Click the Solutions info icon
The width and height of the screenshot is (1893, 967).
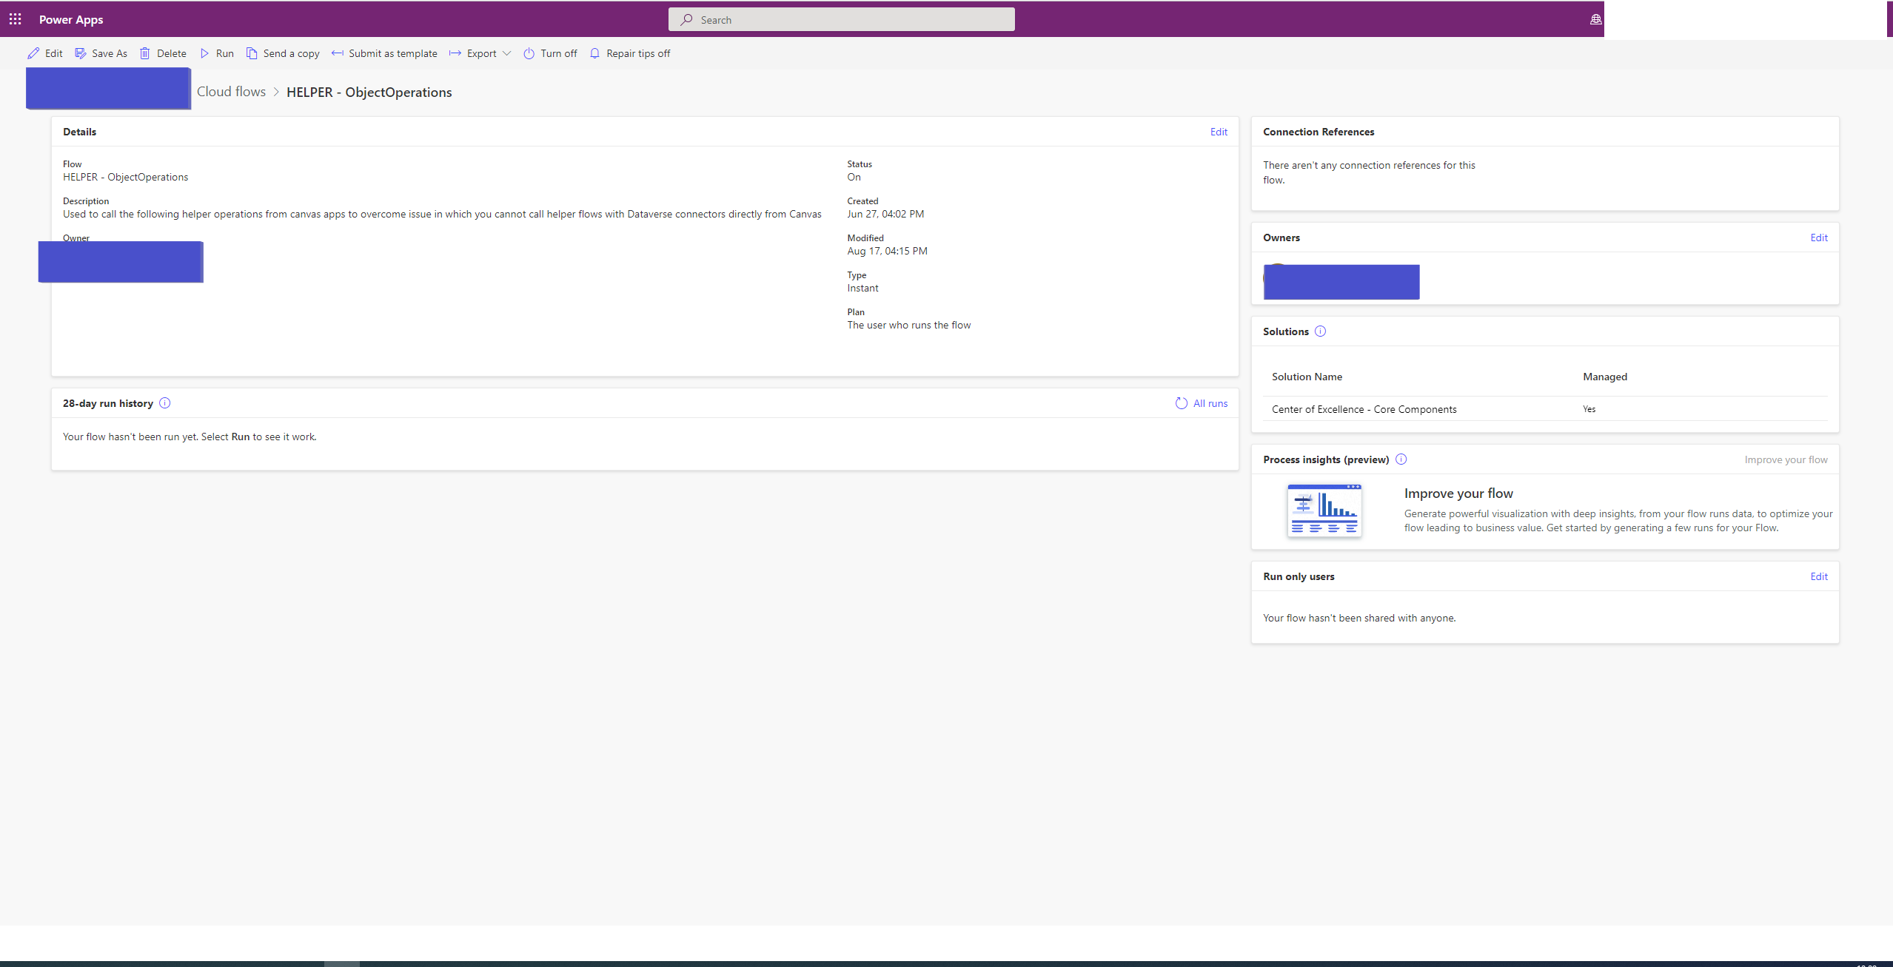coord(1321,331)
